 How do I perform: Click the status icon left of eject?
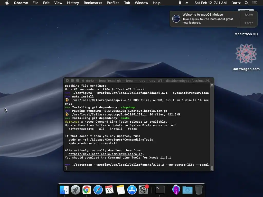point(180,3)
